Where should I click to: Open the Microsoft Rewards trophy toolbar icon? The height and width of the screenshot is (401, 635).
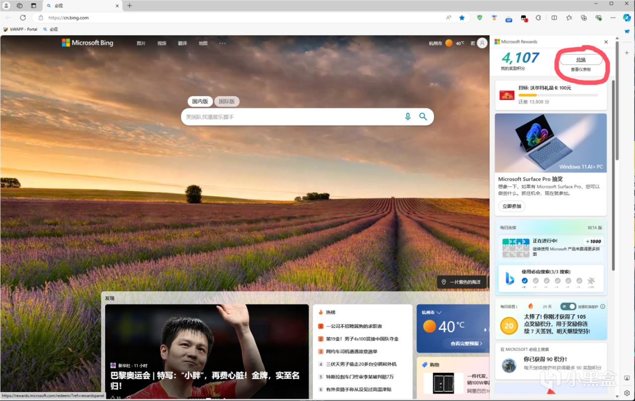[x=494, y=17]
